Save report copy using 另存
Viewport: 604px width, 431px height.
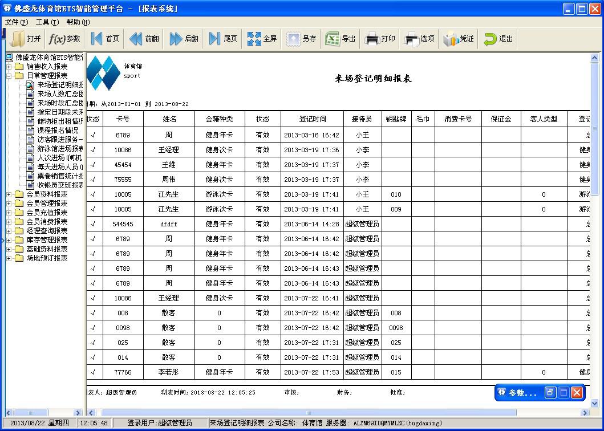click(x=301, y=39)
